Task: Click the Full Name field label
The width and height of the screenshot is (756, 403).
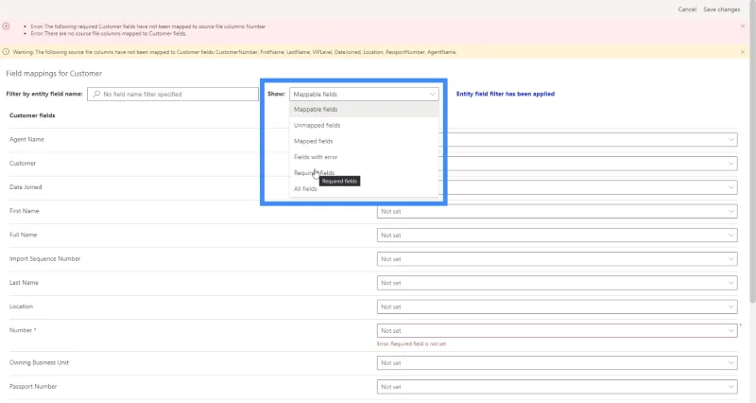Action: [23, 235]
